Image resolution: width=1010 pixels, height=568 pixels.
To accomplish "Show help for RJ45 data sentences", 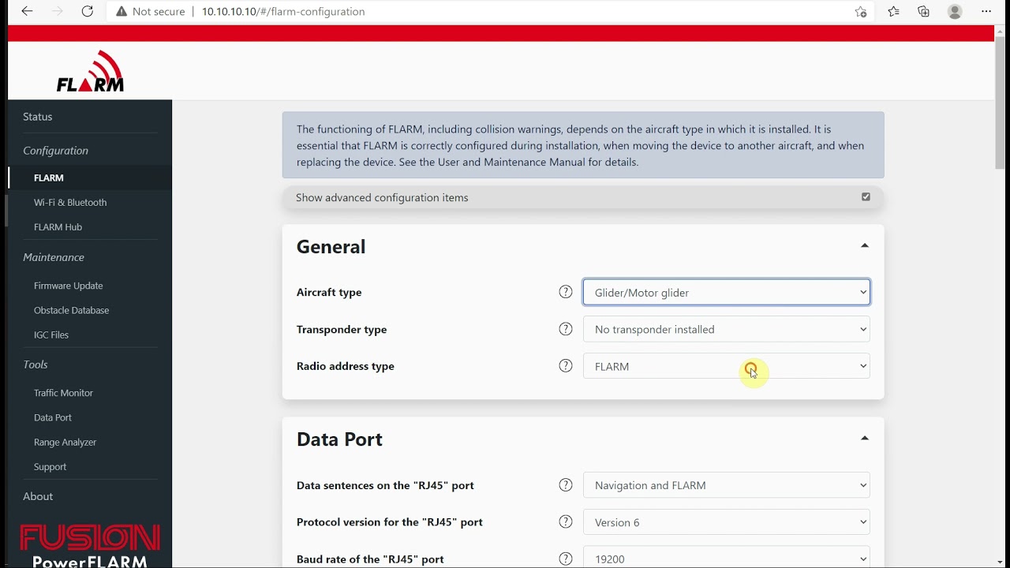I will (x=565, y=485).
